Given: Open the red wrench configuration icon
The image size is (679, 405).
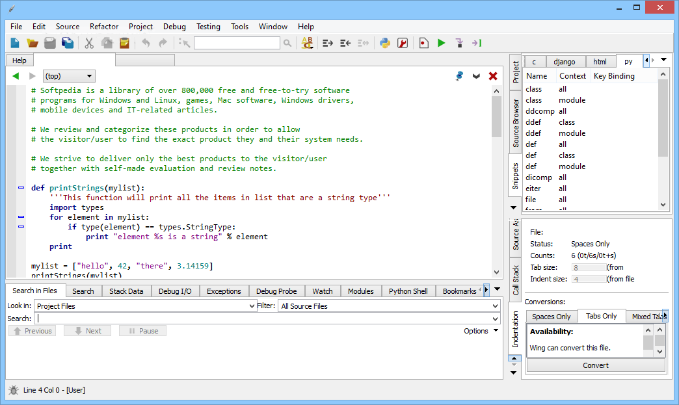Looking at the screenshot, I should 403,43.
